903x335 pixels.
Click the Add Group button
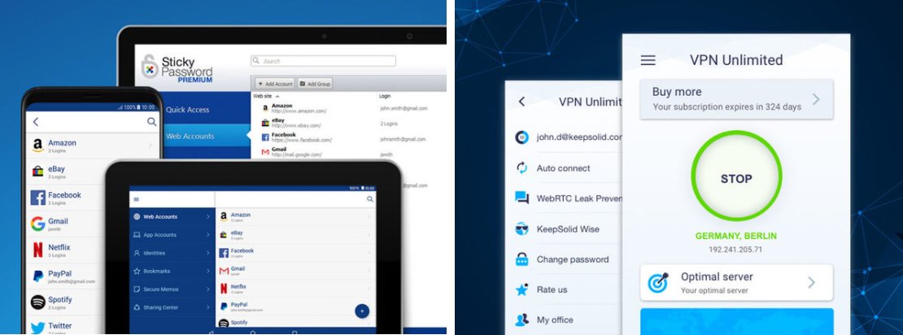pos(315,84)
